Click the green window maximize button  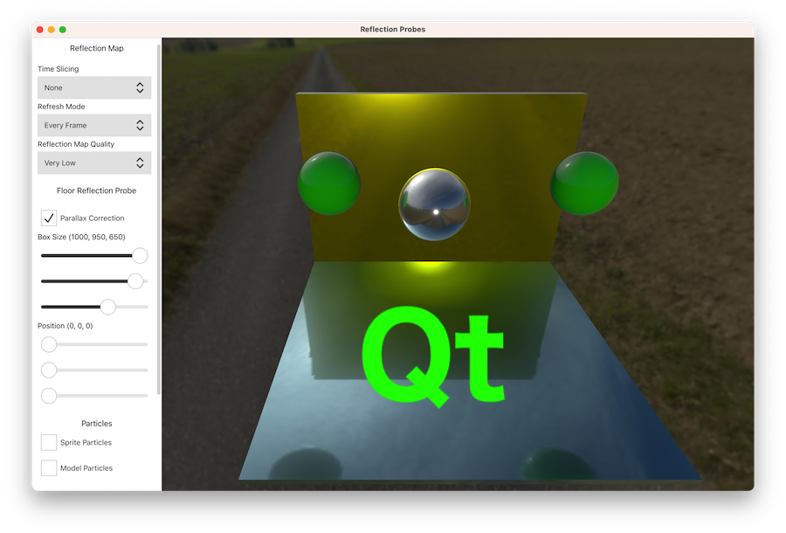coord(63,30)
